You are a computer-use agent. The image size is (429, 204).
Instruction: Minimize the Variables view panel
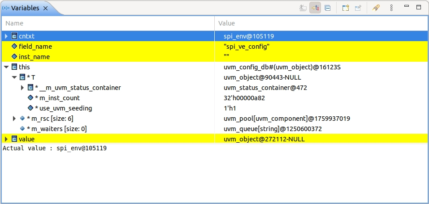(x=407, y=6)
